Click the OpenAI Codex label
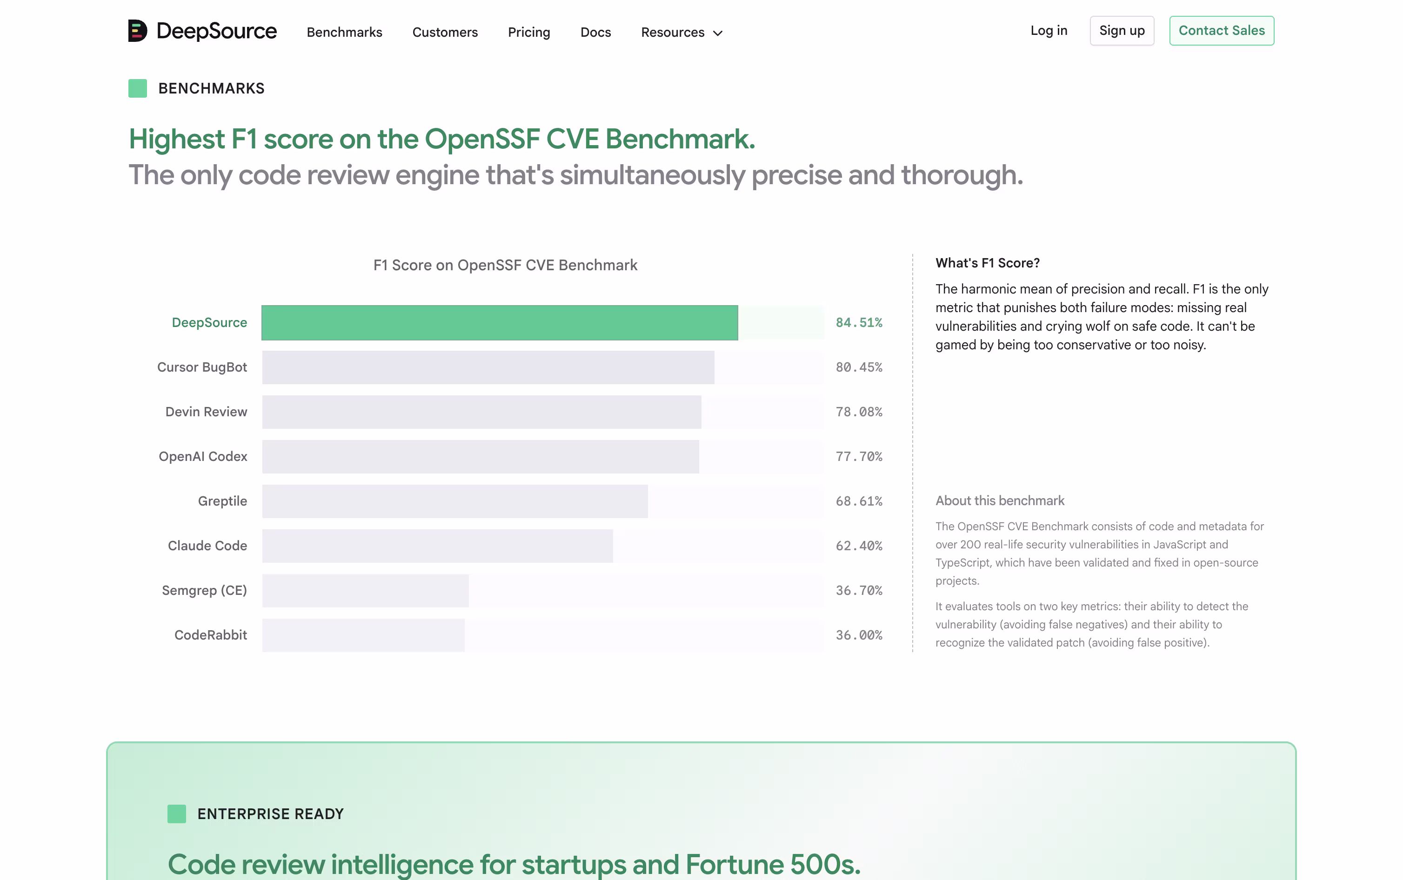This screenshot has width=1403, height=880. click(203, 457)
